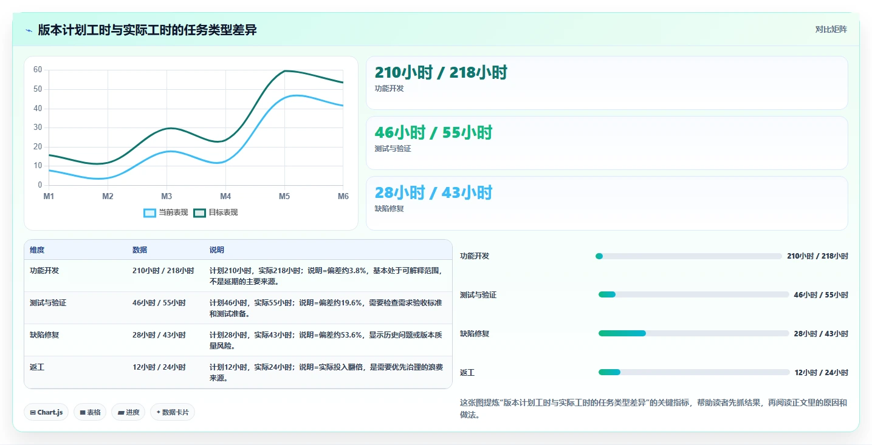Open the 28小时 / 43小时 缺陷修复 card
The height and width of the screenshot is (445, 872).
coord(606,203)
